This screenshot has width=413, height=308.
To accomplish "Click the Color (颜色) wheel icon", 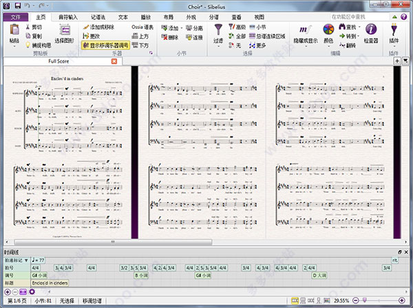I will [328, 29].
